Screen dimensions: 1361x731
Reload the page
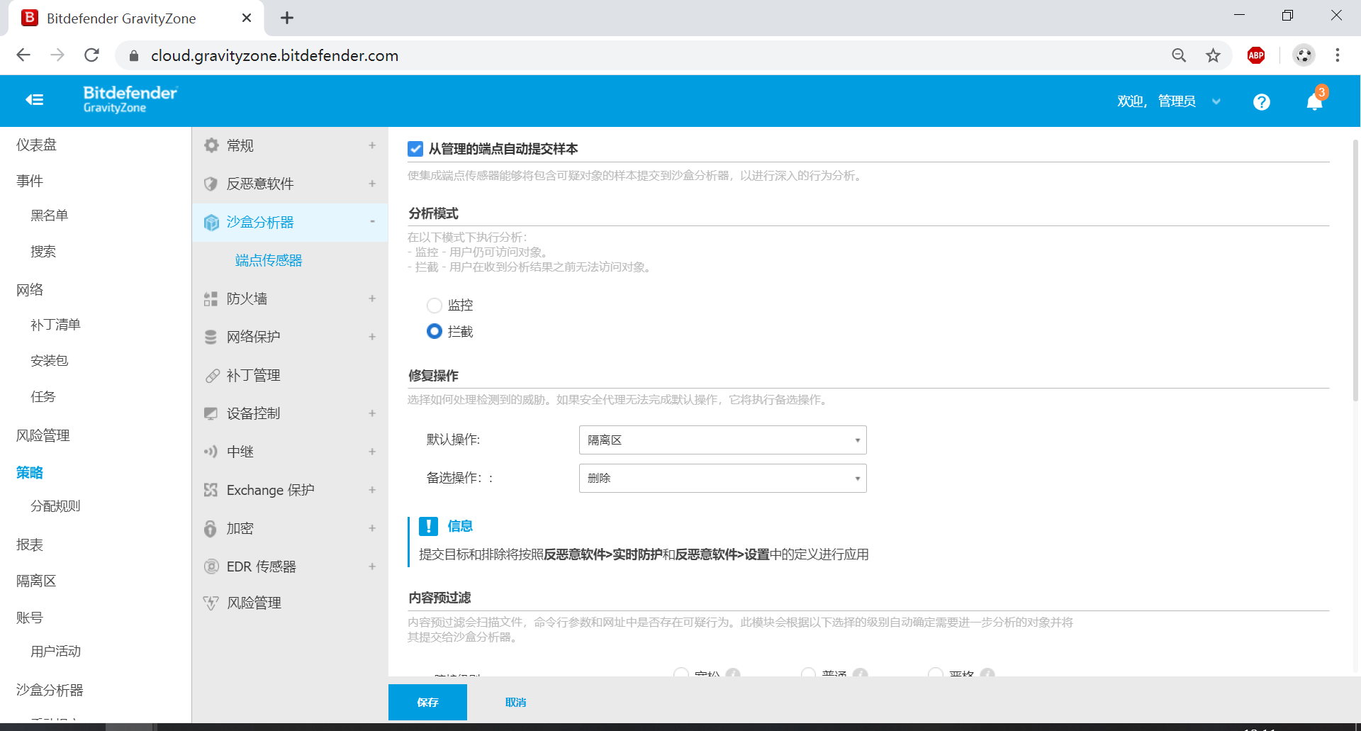pyautogui.click(x=91, y=55)
